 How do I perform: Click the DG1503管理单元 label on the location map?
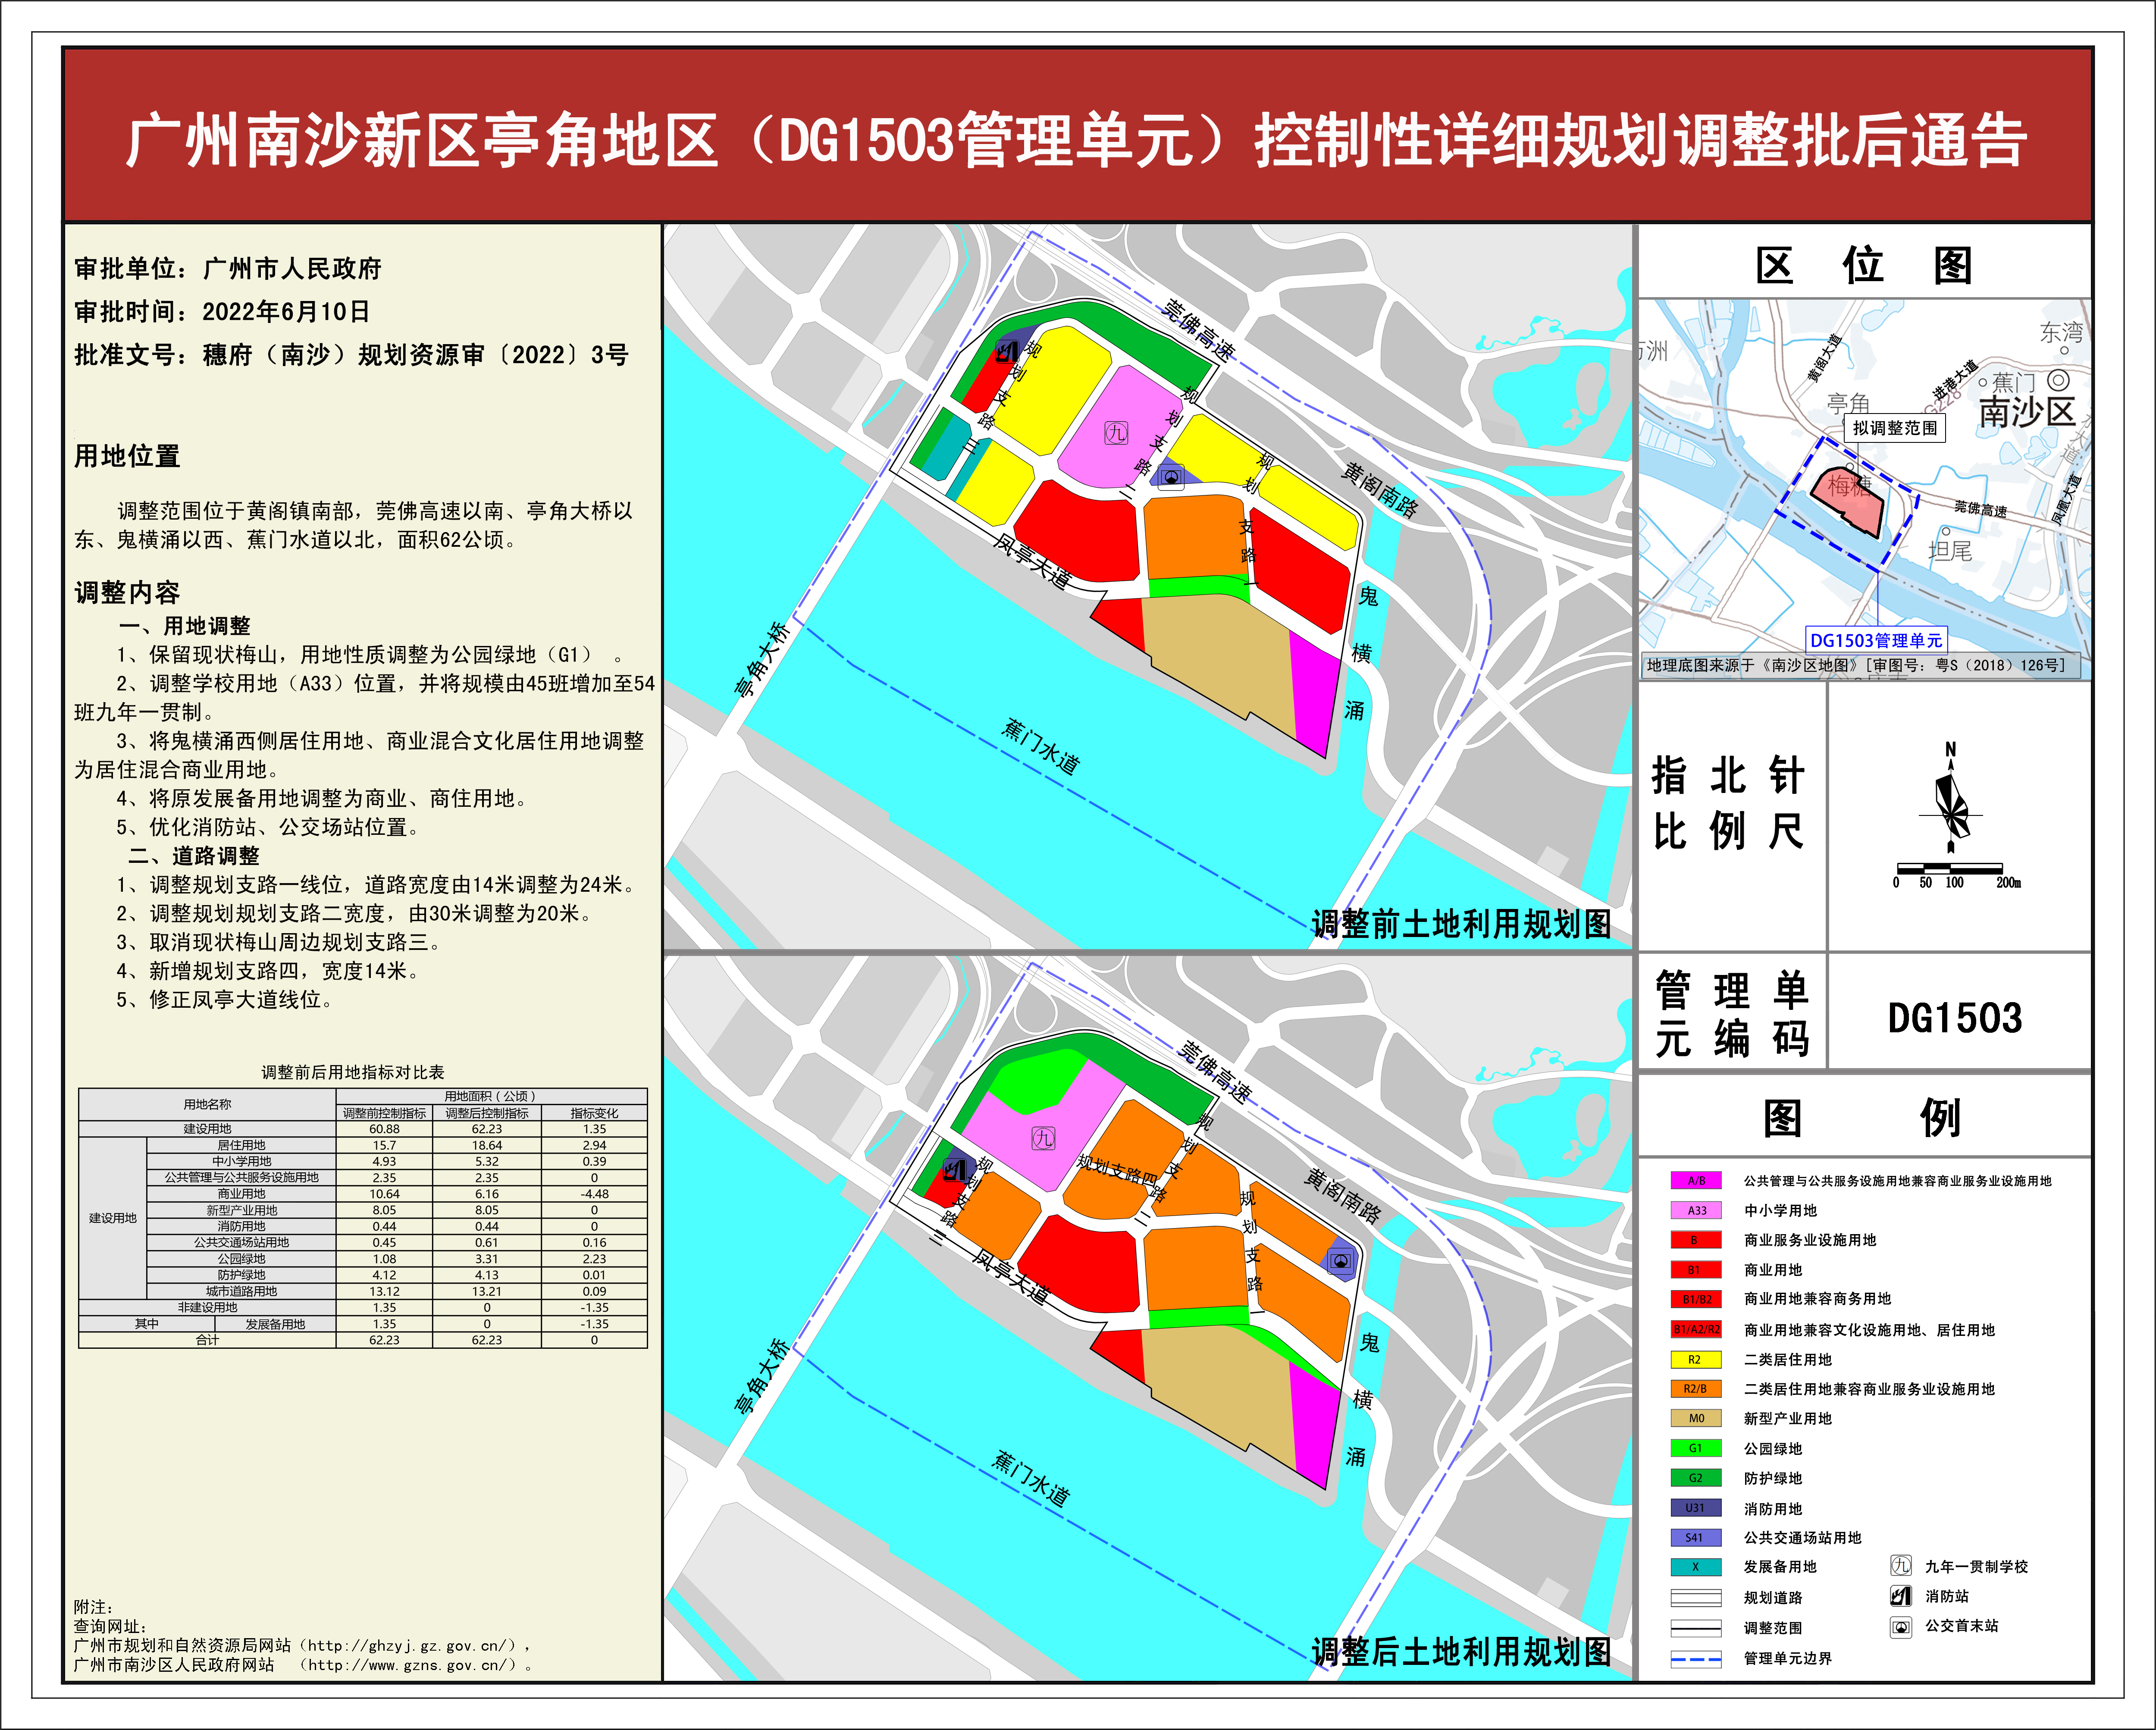pos(1876,640)
